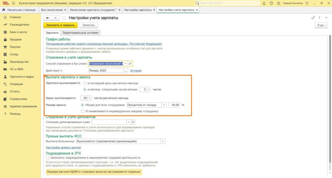The image size is (332, 178).
Task: Click the open-form icon beside Способ отражения field
Action: coord(130,64)
